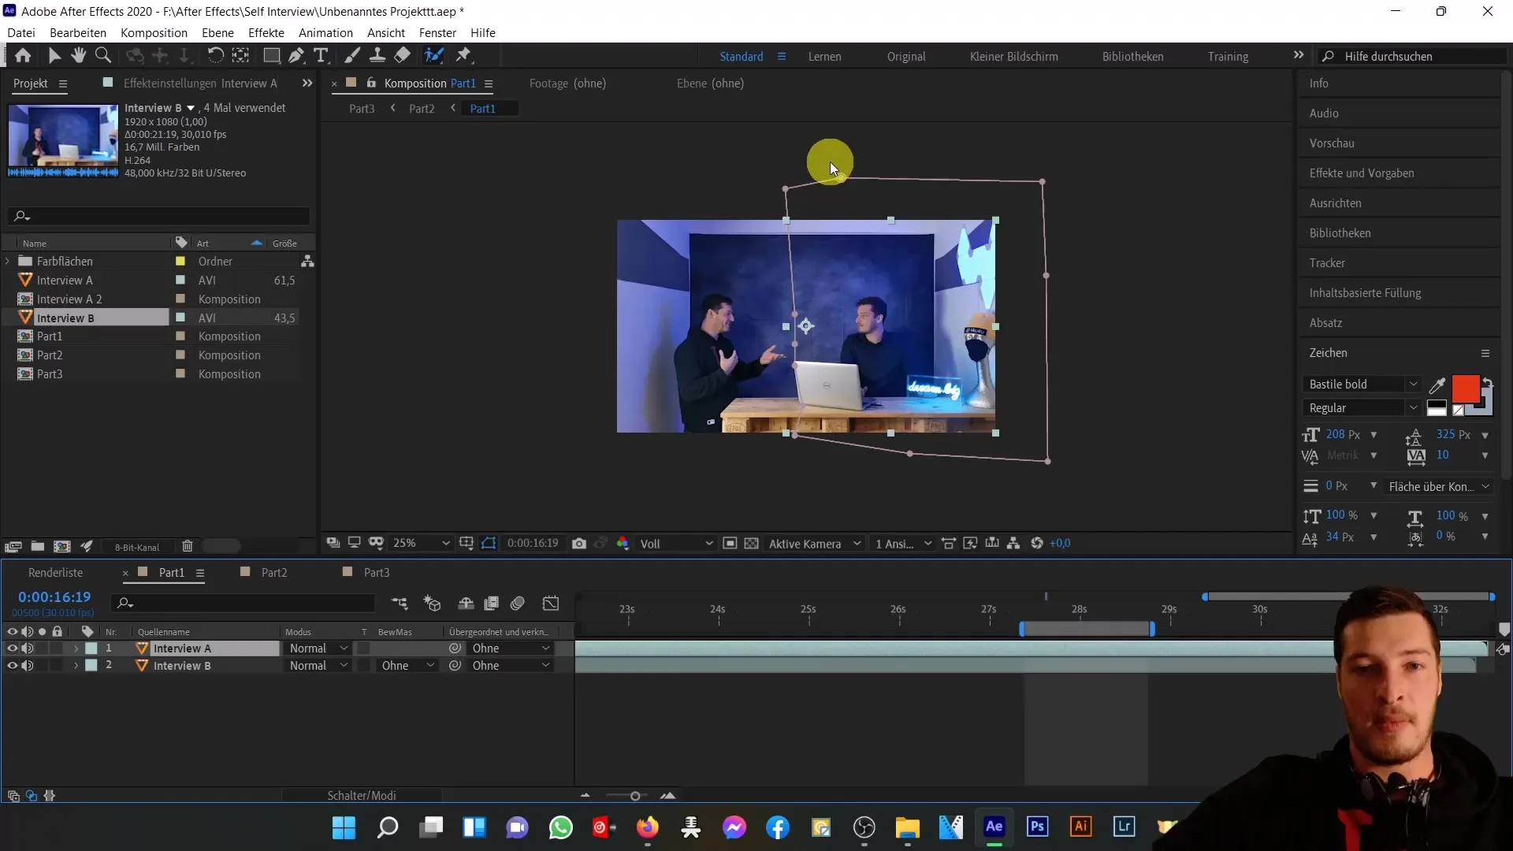Click the red color swatch in Zeichen panel

[x=1467, y=387]
